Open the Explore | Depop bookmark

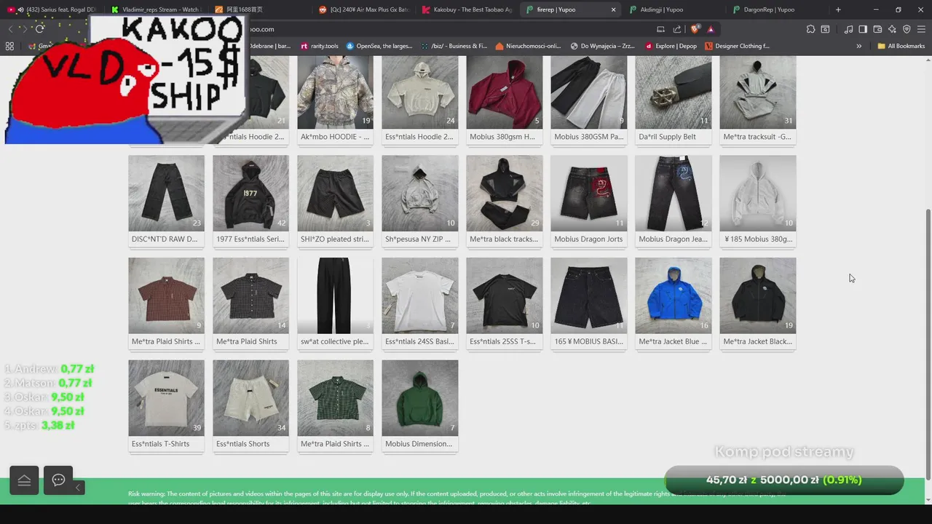pyautogui.click(x=671, y=46)
